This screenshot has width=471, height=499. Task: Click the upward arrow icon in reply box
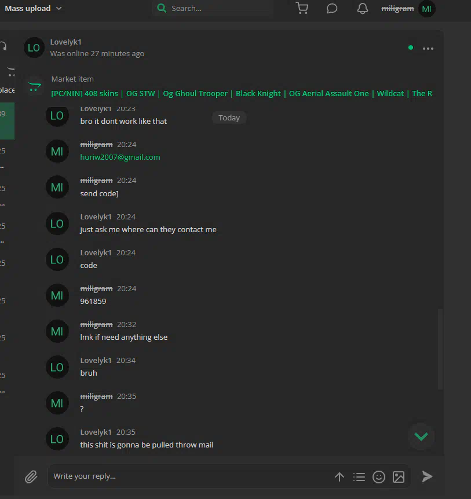[x=339, y=477]
